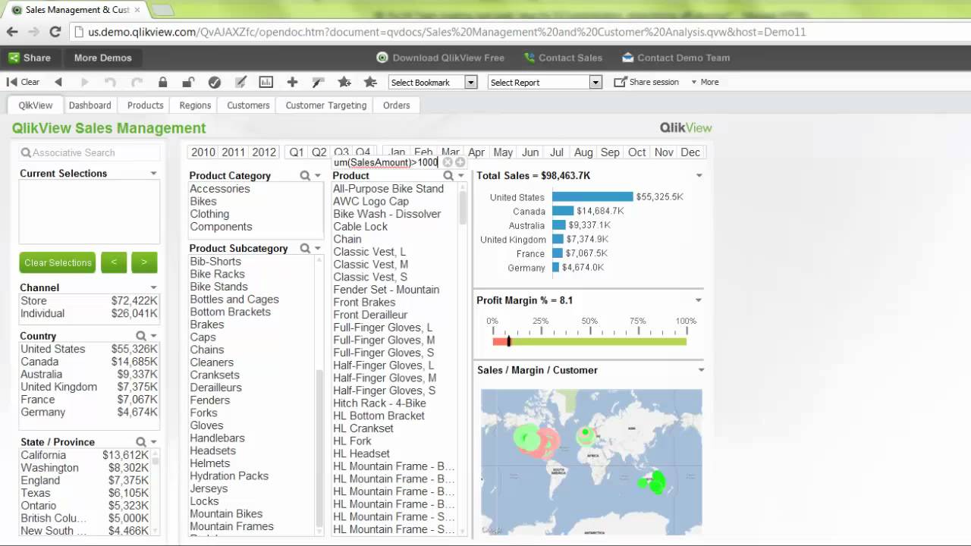
Task: Create a quick chart from toolbar
Action: (266, 82)
